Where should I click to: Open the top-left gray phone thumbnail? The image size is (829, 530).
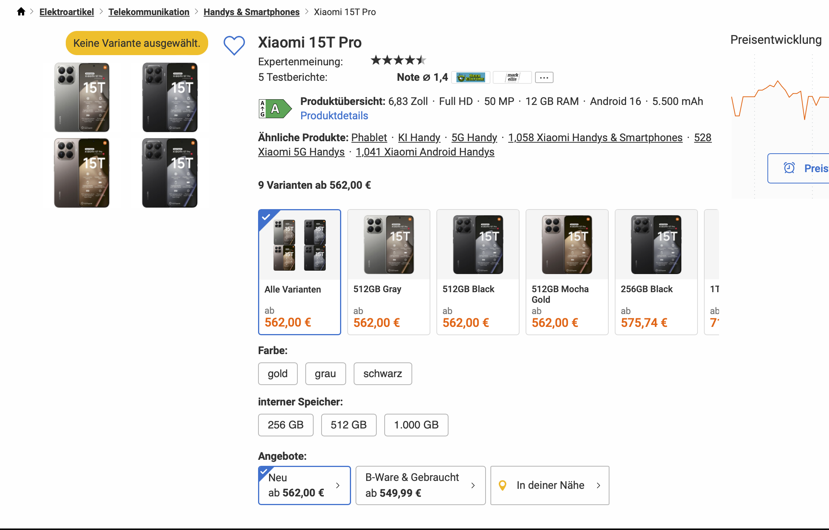[82, 97]
